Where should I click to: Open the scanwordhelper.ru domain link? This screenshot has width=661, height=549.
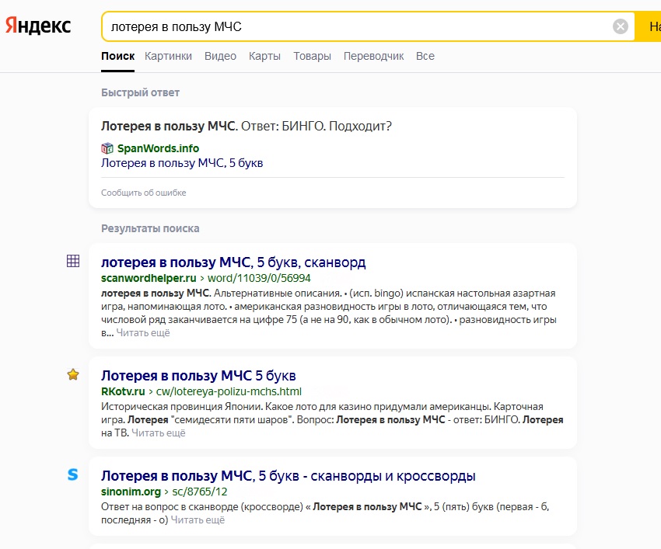point(149,278)
